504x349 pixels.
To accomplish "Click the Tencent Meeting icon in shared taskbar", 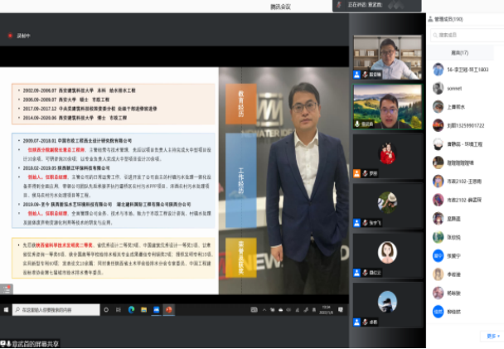I will pos(155,309).
